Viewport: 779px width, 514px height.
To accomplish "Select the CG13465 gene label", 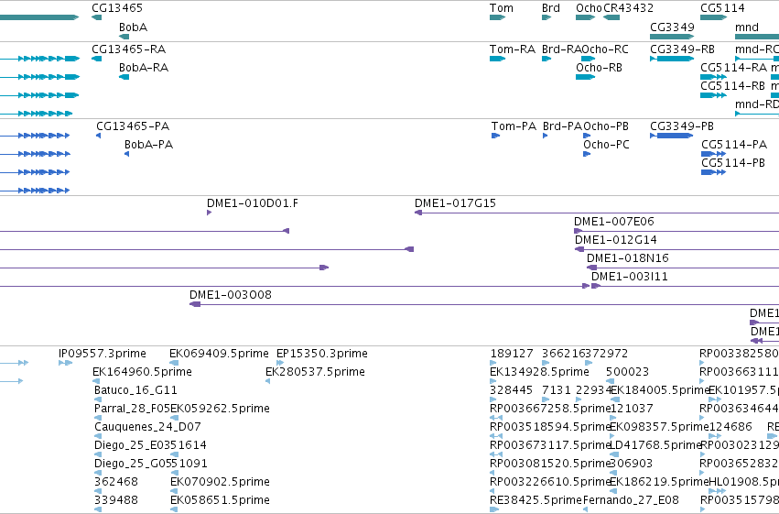I will (117, 8).
